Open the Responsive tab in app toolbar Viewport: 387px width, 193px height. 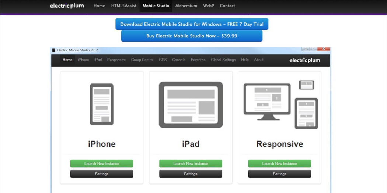point(116,60)
